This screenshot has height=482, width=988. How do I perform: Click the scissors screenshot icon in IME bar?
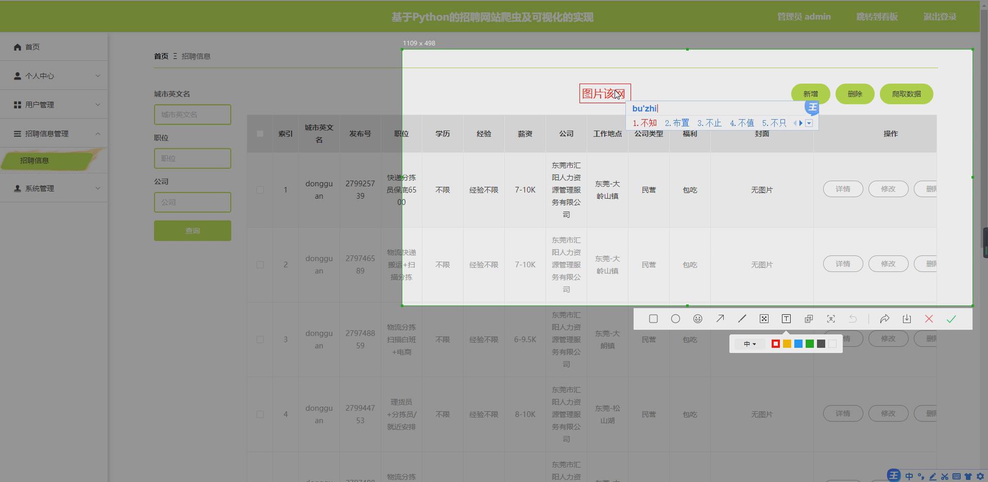click(x=945, y=476)
